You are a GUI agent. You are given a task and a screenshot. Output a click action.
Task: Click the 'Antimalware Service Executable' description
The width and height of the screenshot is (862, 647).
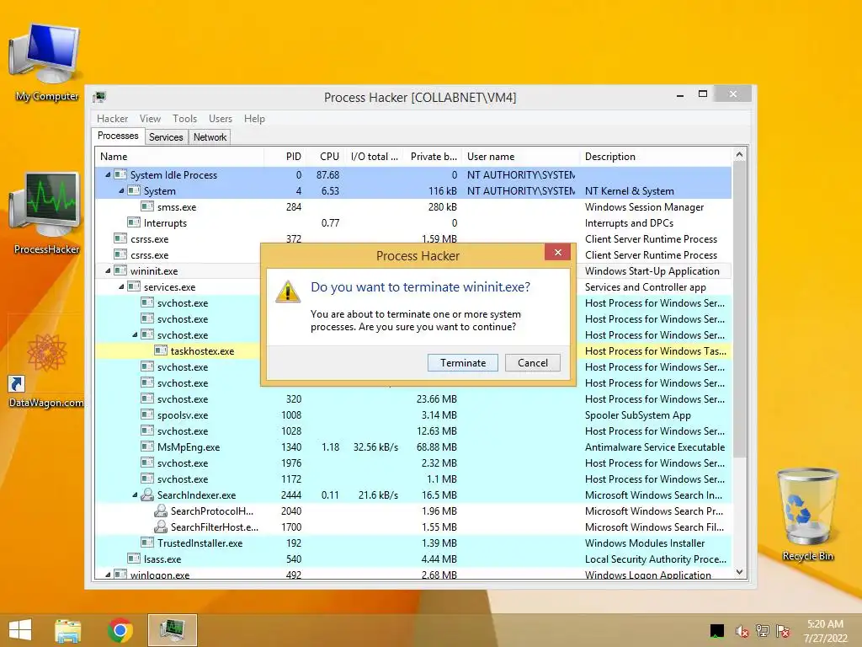[655, 446]
